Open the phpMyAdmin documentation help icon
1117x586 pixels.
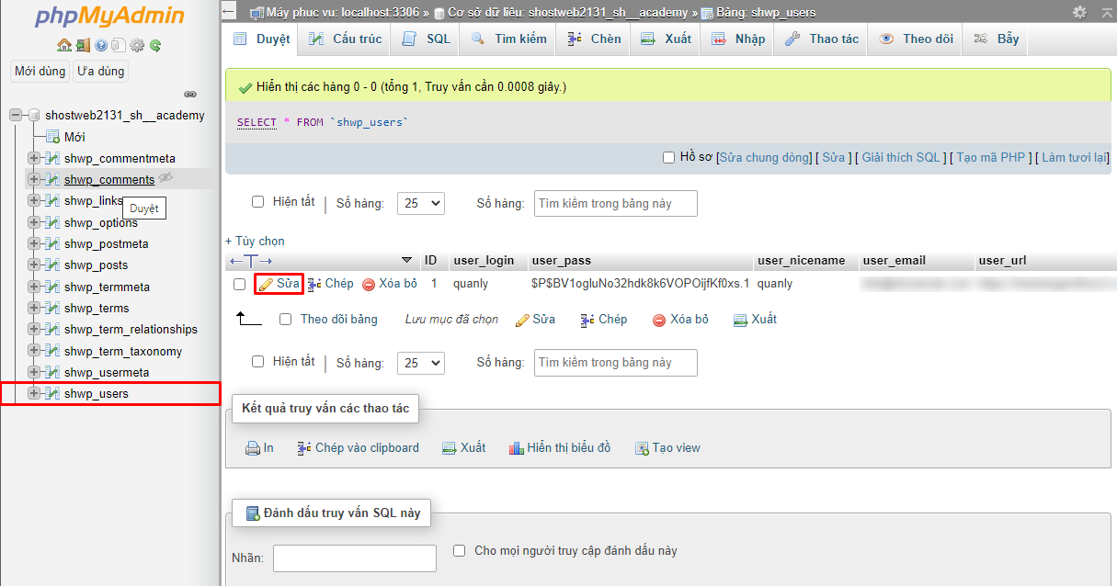tap(100, 45)
